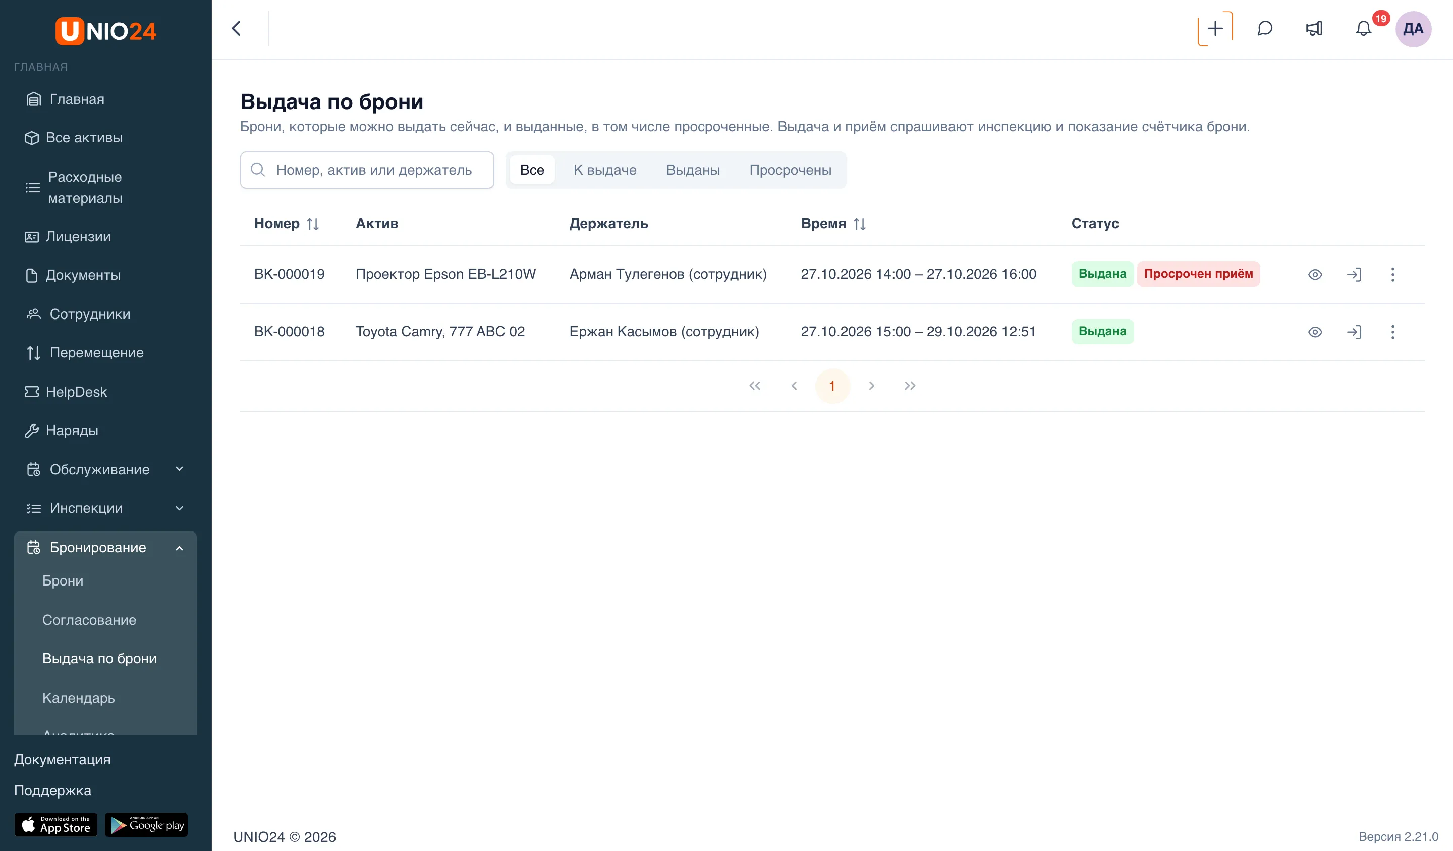The image size is (1453, 851).
Task: Open the megaphone announcements icon
Action: click(1314, 29)
